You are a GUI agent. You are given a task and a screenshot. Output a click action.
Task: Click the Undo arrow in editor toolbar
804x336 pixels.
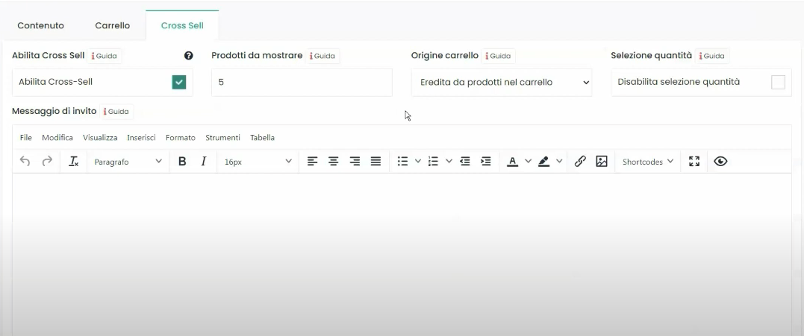pyautogui.click(x=25, y=162)
